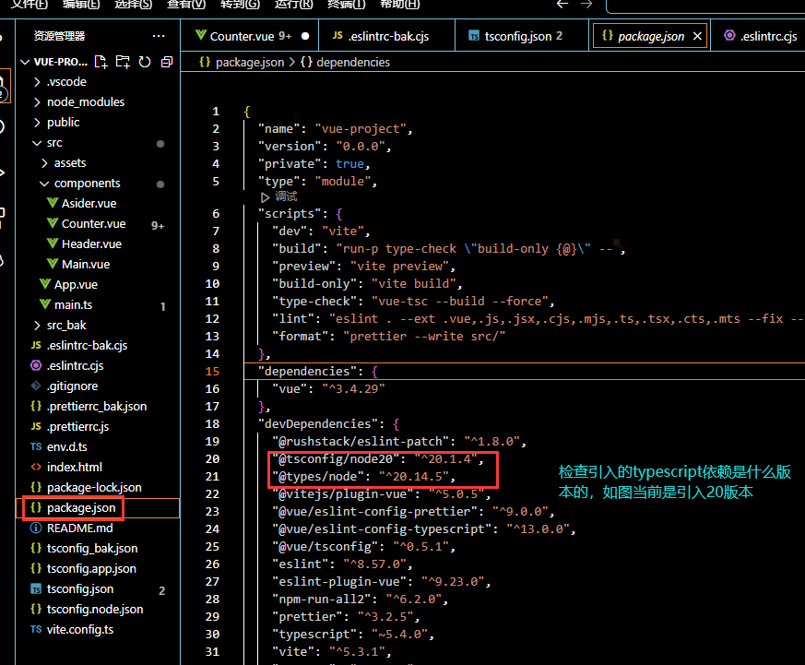Click the 调试 debug code lens link
805x665 pixels.
(286, 196)
